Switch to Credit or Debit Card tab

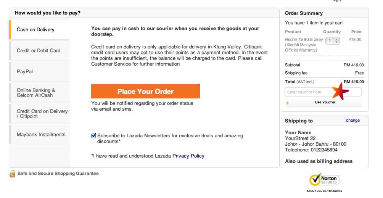[39, 50]
